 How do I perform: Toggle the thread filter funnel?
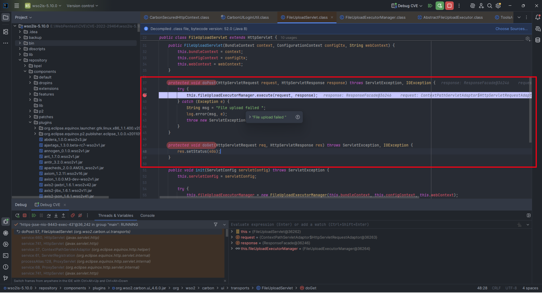click(x=215, y=224)
